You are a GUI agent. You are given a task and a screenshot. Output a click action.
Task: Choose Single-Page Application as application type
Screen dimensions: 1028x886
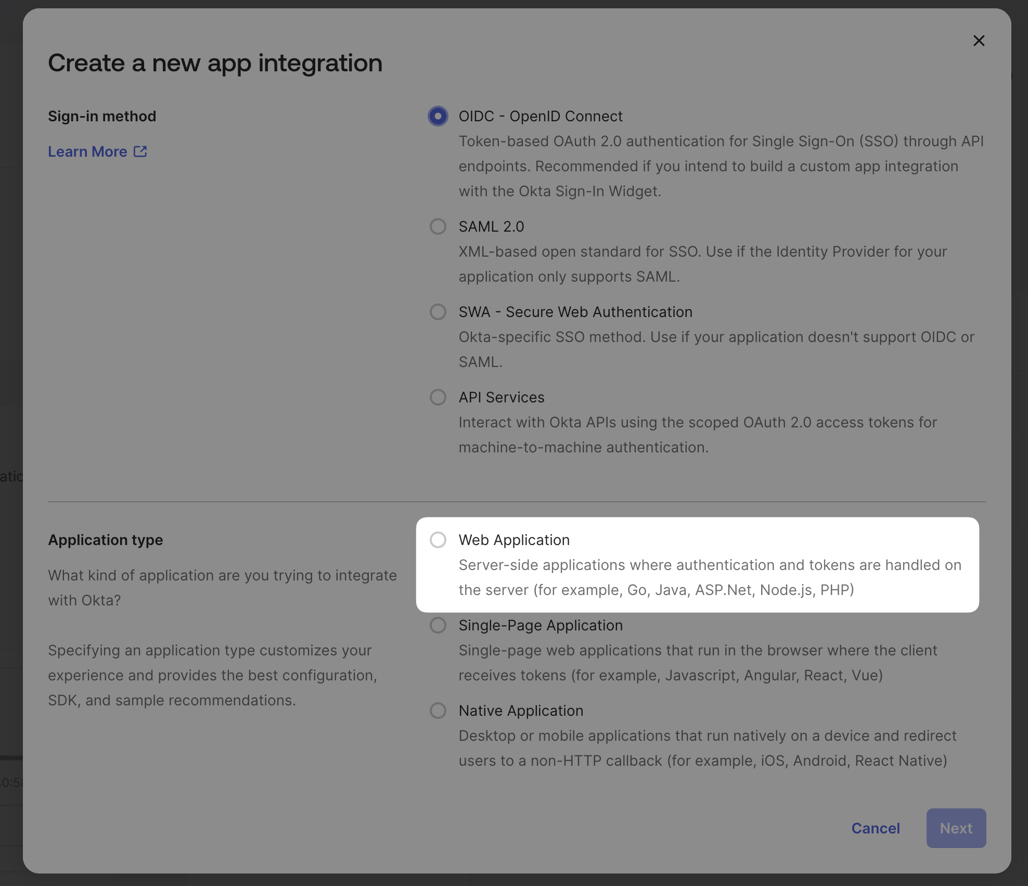tap(438, 625)
